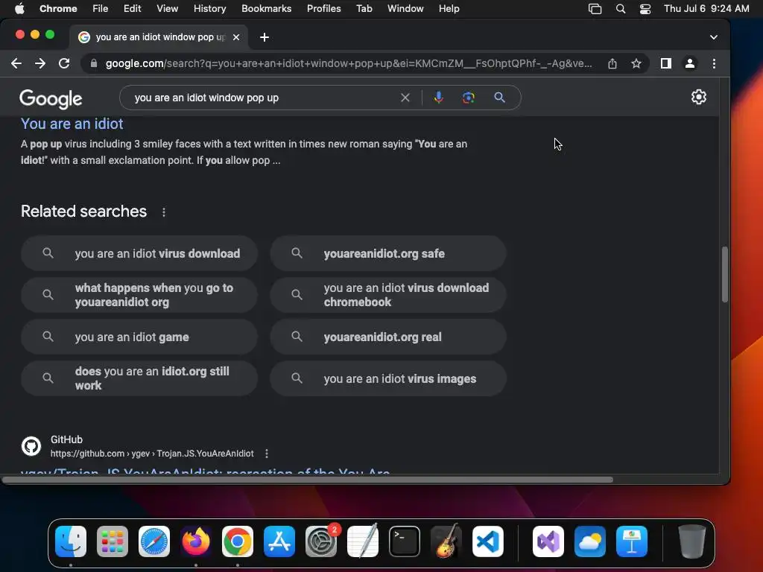Open Finder from the dock
This screenshot has width=763, height=572.
(x=71, y=541)
